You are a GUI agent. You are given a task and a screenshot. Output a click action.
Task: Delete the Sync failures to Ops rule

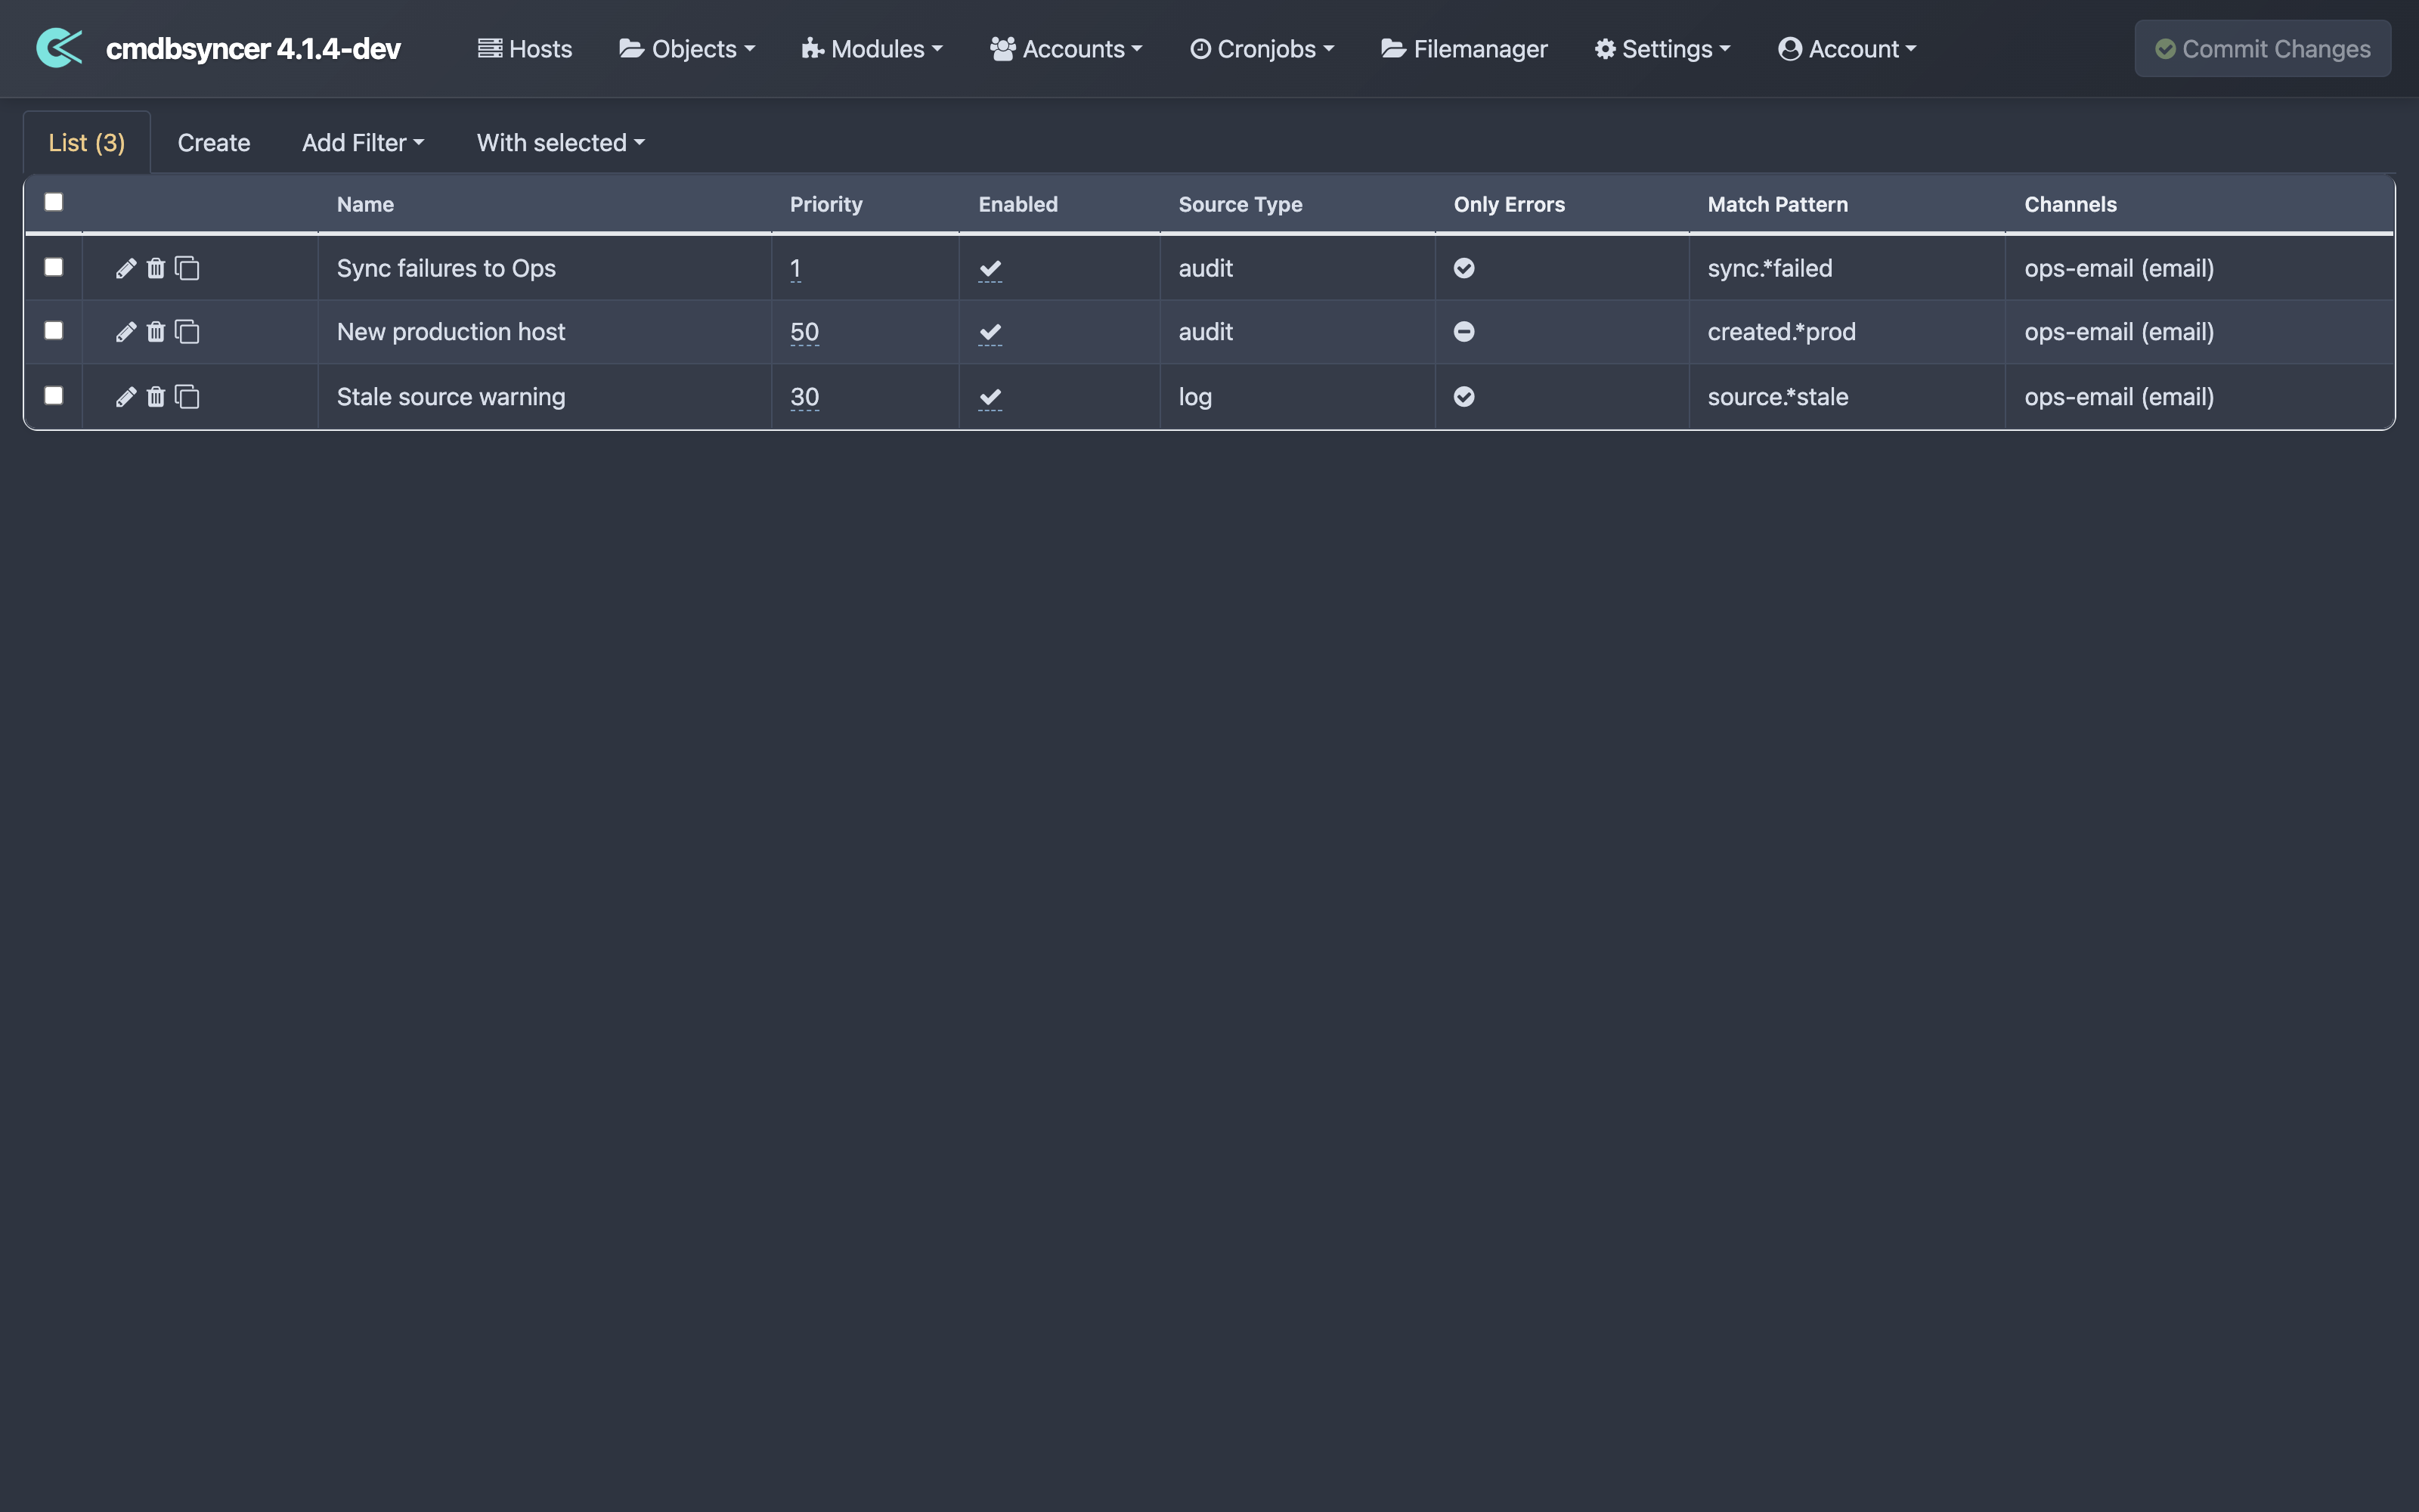(x=156, y=268)
